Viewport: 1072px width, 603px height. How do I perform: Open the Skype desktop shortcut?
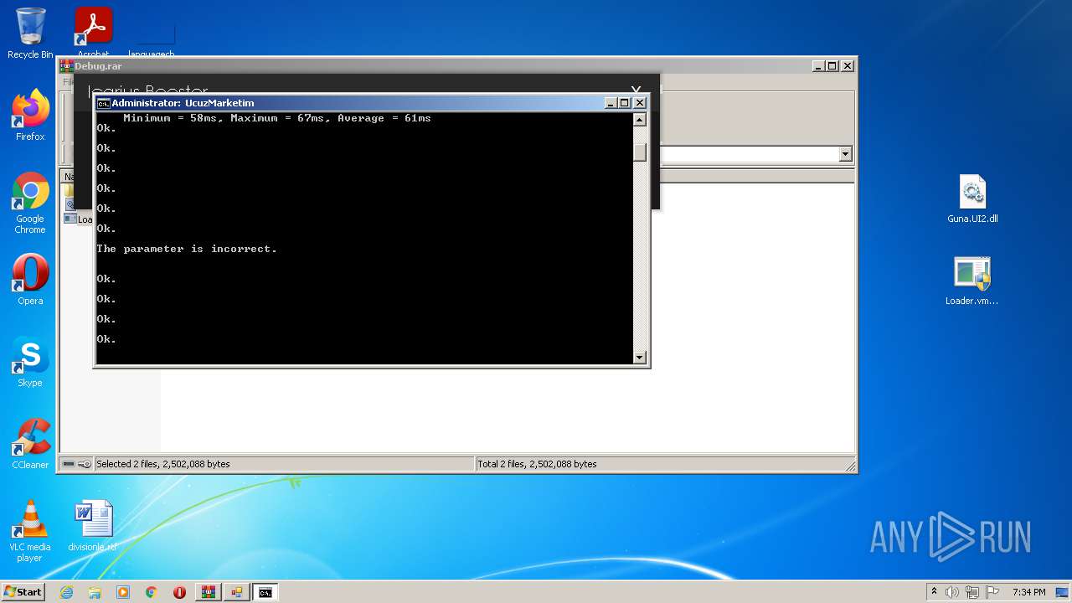[x=30, y=362]
